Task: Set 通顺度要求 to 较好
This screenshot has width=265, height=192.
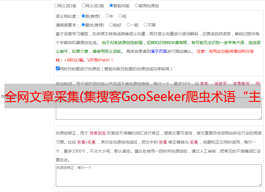Action: (x=111, y=25)
